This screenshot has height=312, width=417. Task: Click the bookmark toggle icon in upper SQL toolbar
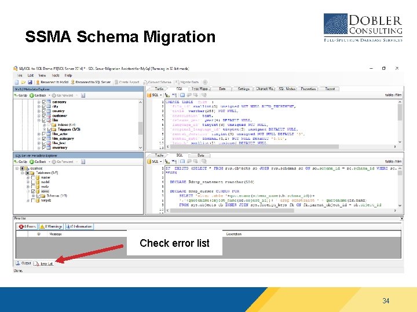pos(182,95)
